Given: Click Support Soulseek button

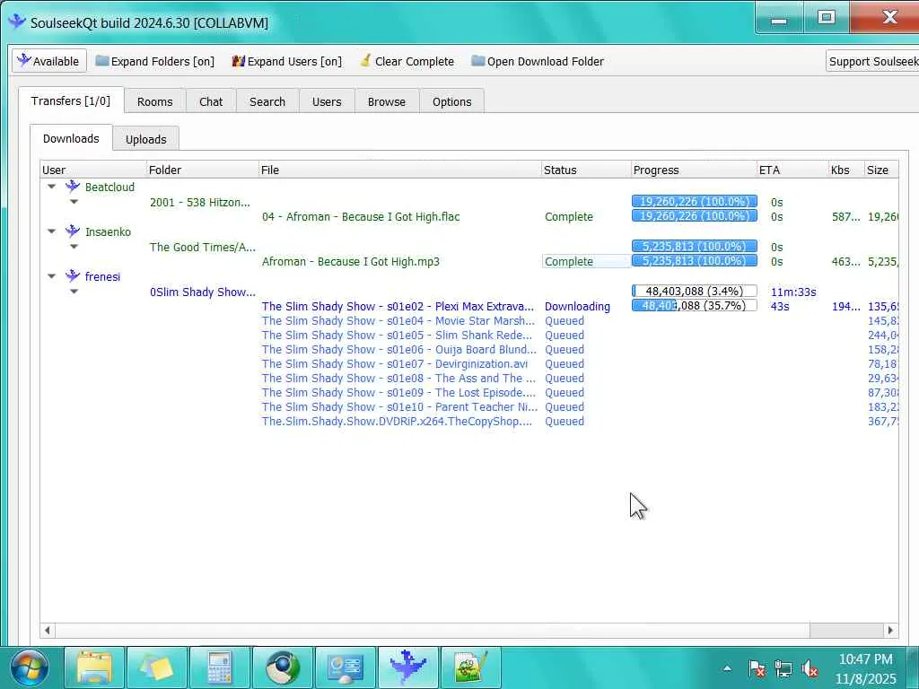Looking at the screenshot, I should click(872, 61).
